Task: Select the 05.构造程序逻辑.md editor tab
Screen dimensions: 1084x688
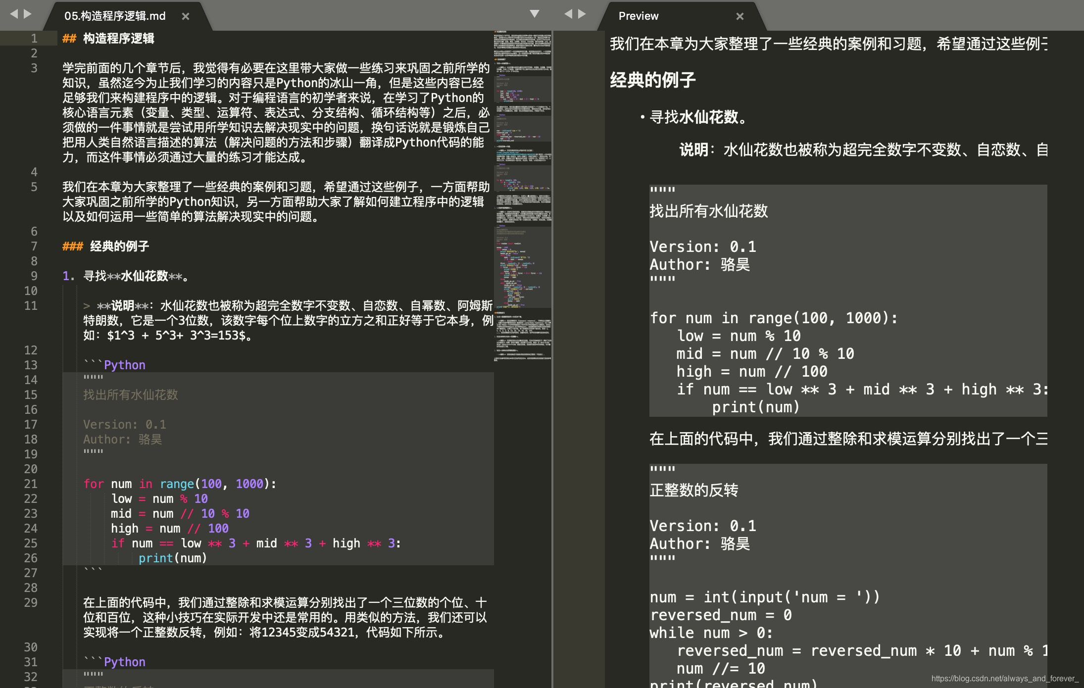Action: [x=115, y=16]
